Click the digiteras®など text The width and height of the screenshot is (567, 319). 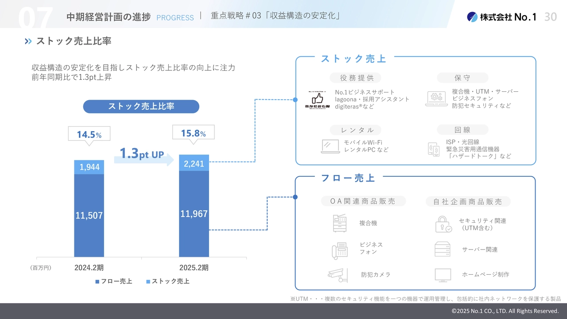[x=354, y=107]
